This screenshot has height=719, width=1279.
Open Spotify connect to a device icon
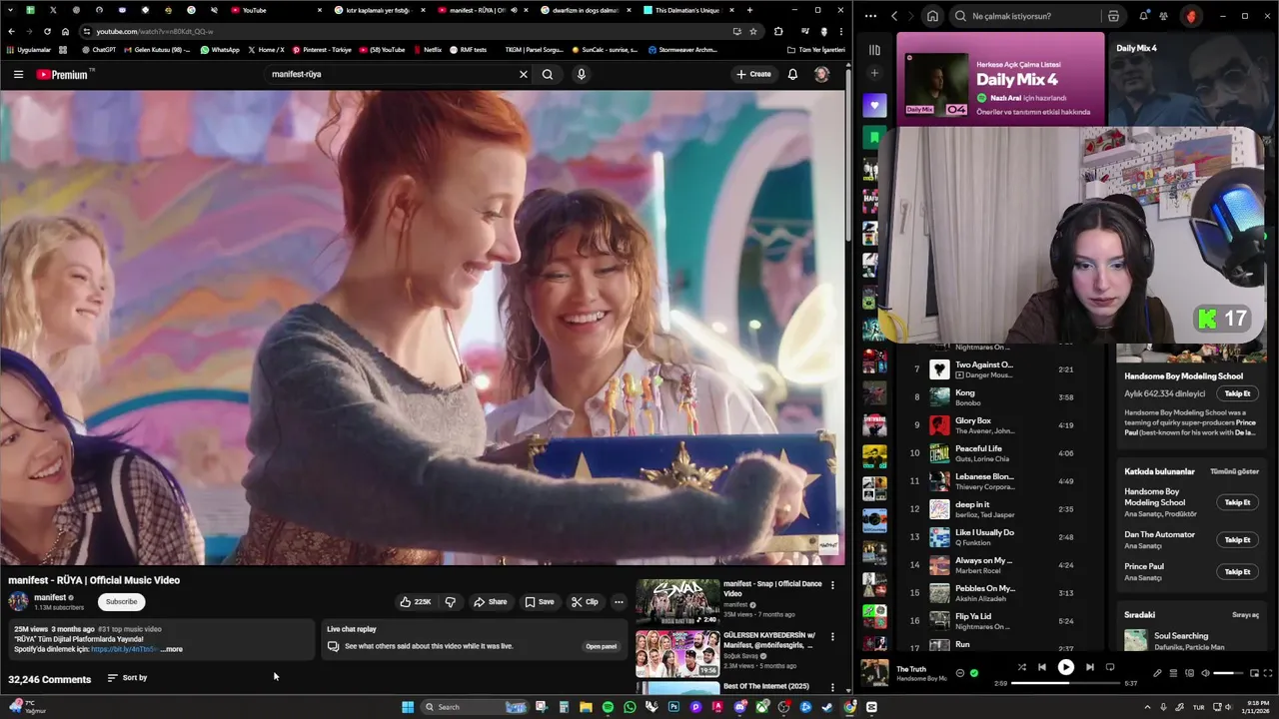point(1189,673)
